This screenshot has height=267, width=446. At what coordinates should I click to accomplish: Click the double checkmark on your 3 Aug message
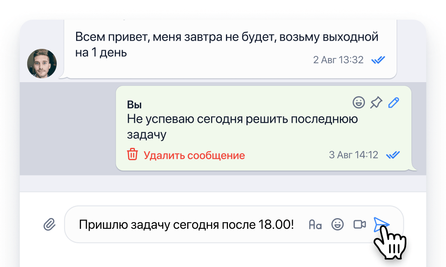click(x=393, y=155)
